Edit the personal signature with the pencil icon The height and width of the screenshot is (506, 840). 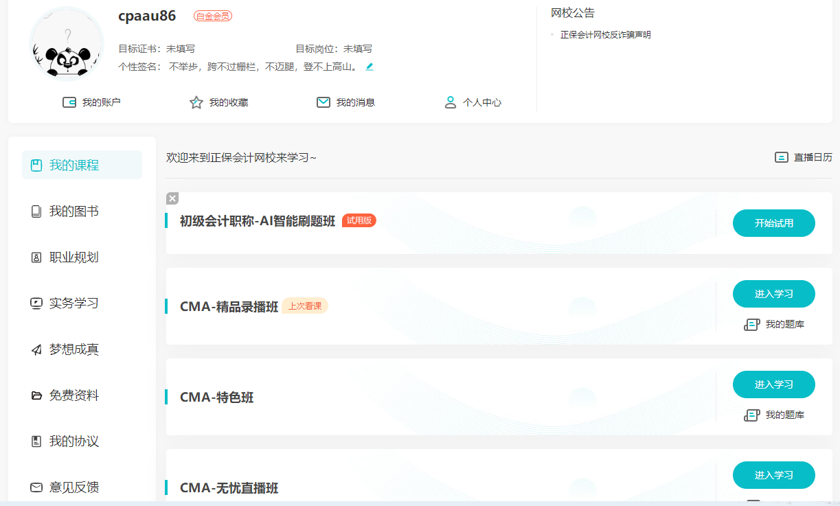370,67
